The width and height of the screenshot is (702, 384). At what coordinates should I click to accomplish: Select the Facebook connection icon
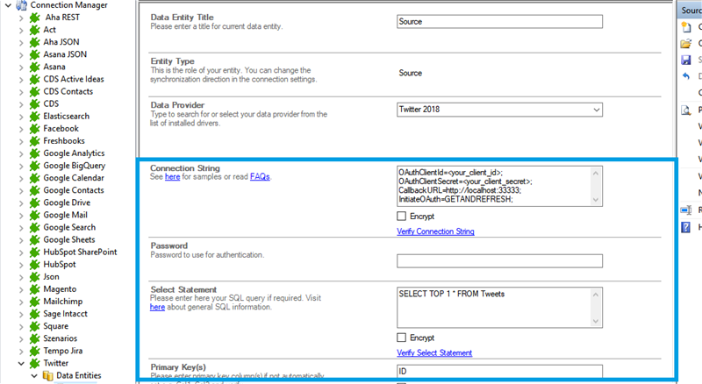point(34,128)
